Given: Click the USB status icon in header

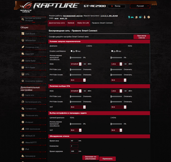Looking at the screenshot, I should click(144, 17).
